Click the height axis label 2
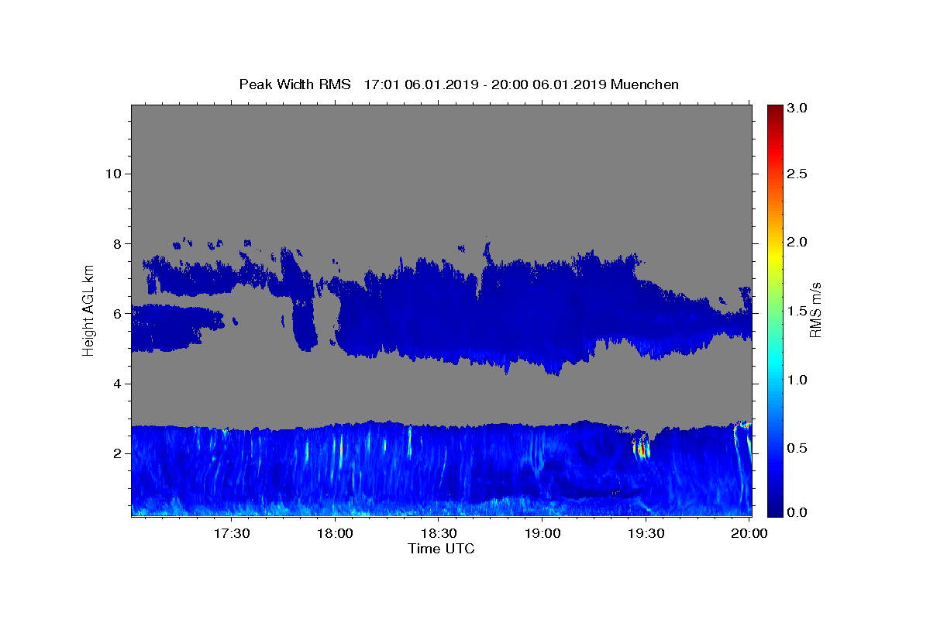930x620 pixels. 117,453
